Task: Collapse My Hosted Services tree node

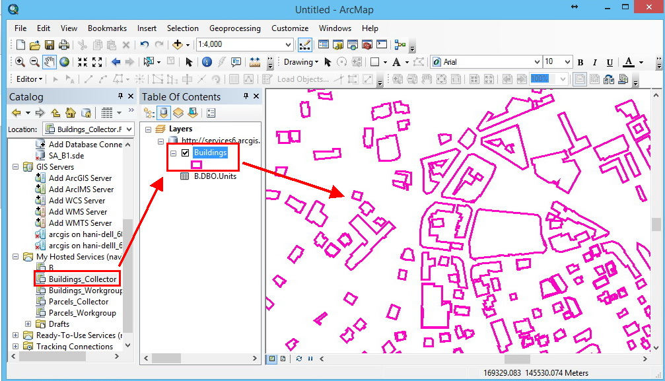Action: point(16,257)
